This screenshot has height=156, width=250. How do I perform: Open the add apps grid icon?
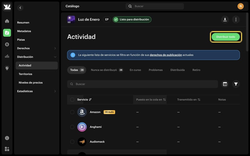pos(7,149)
